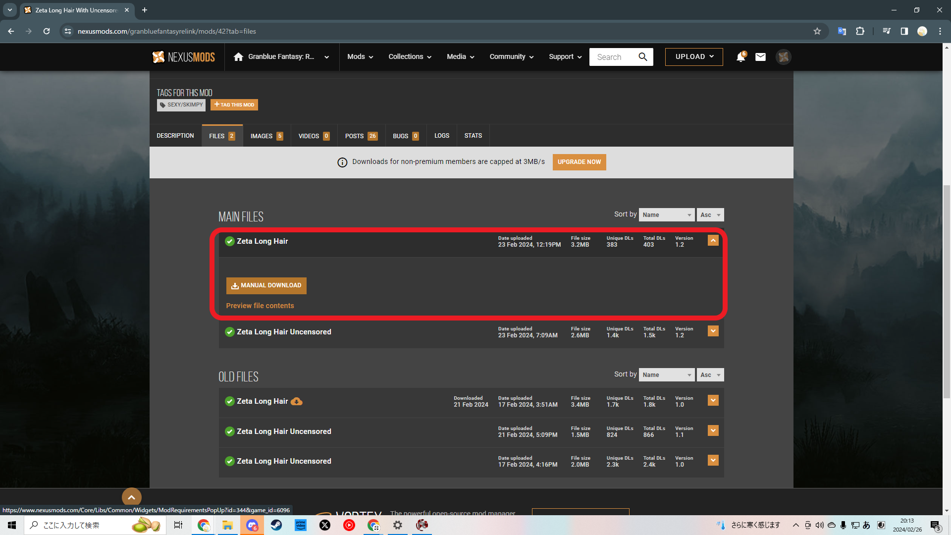This screenshot has height=535, width=951.
Task: Click the Preview file contents link
Action: click(x=260, y=306)
